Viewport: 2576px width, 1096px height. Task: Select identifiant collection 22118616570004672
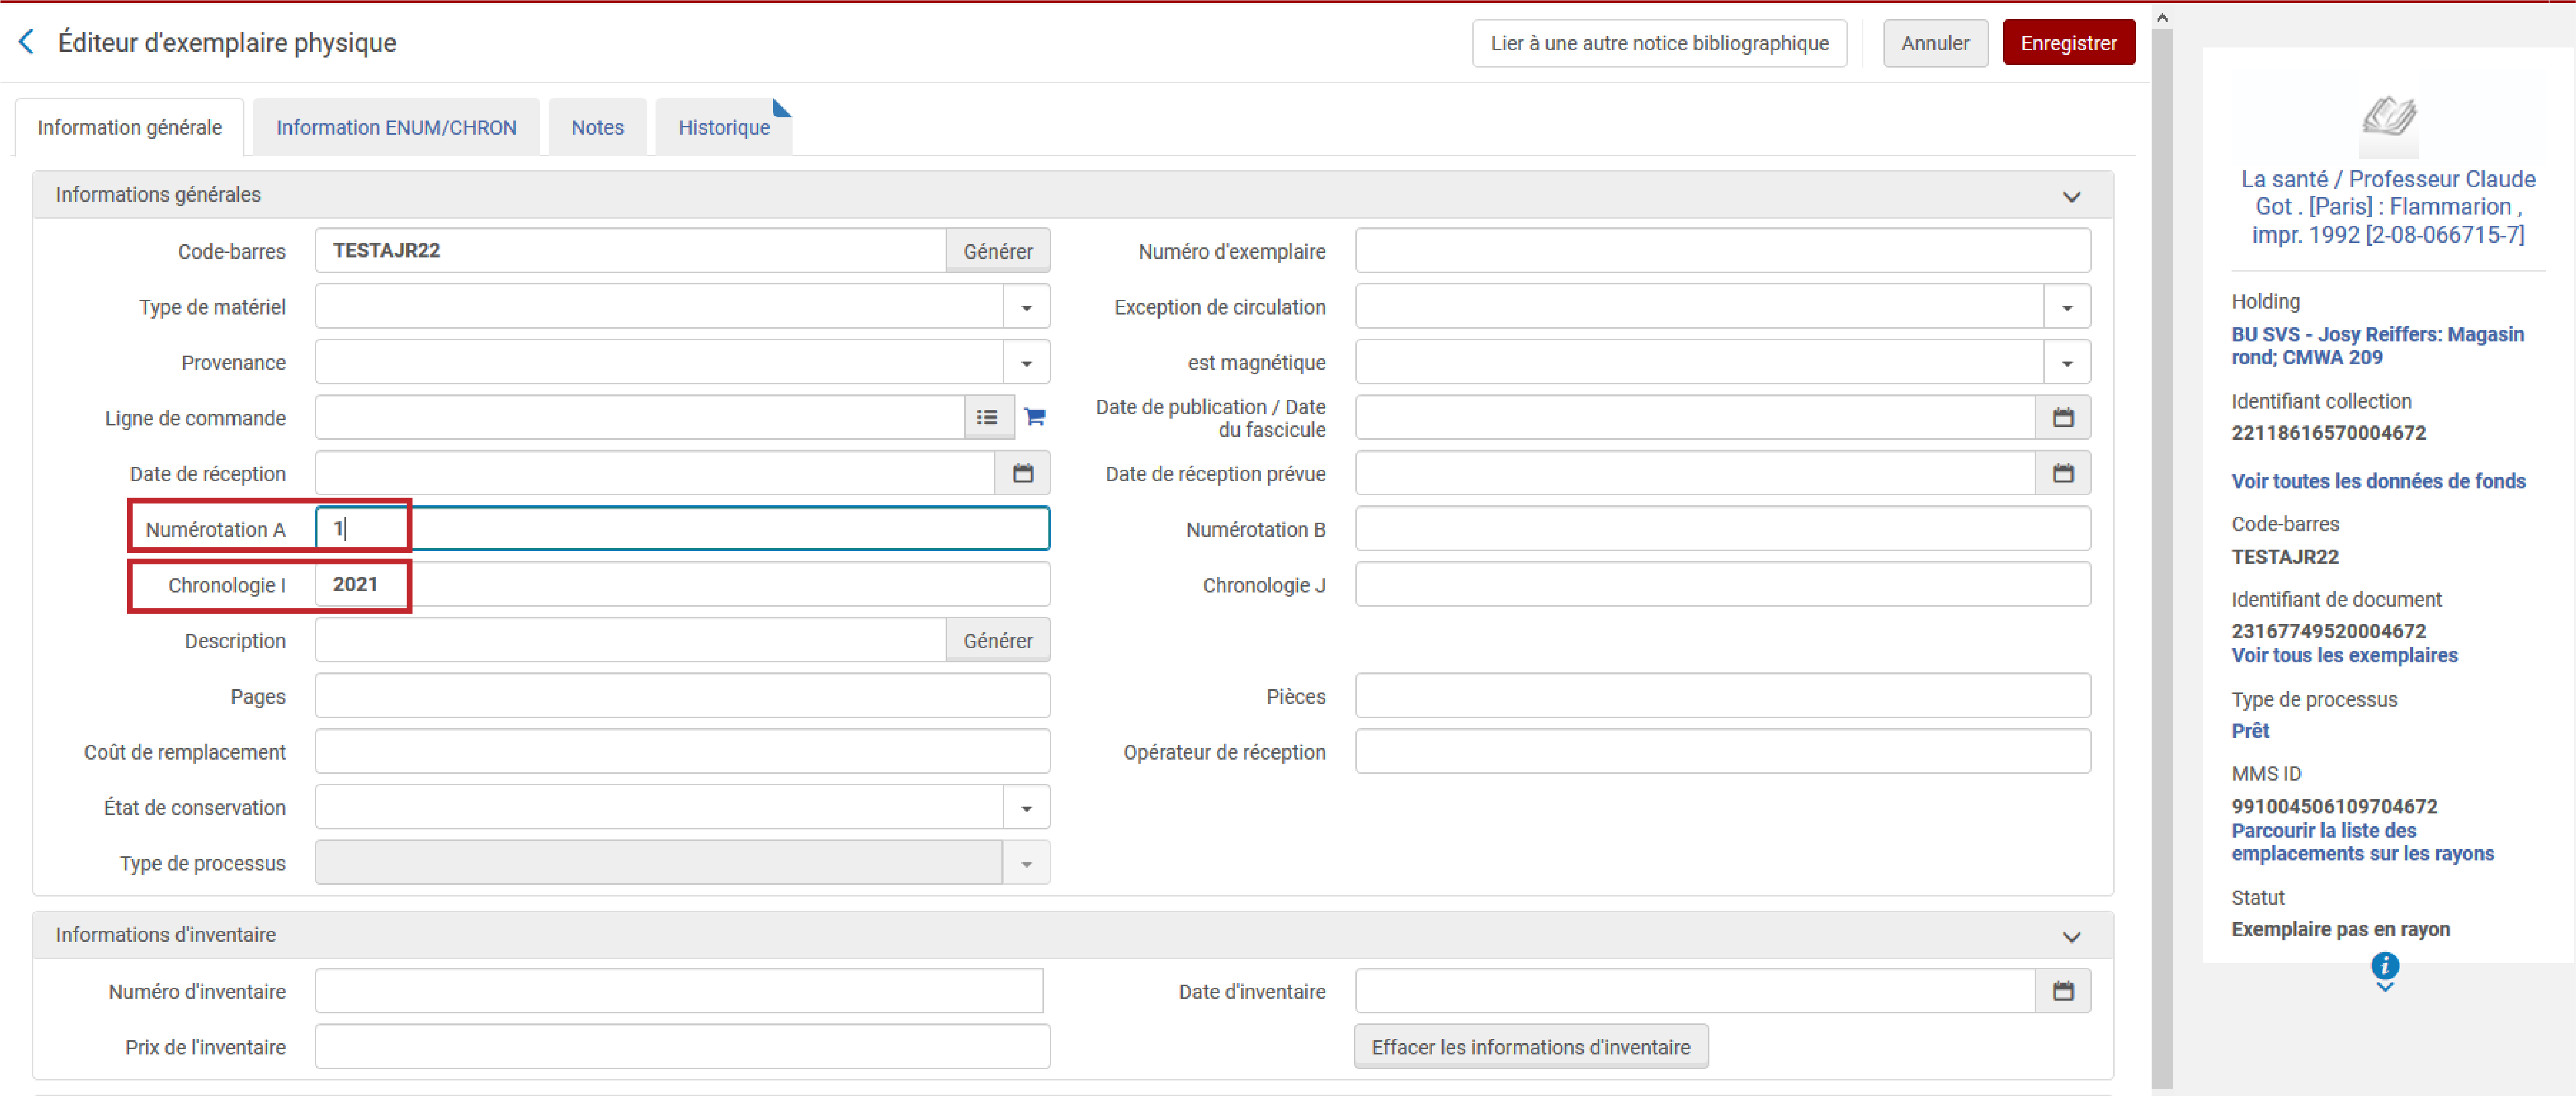[2328, 433]
